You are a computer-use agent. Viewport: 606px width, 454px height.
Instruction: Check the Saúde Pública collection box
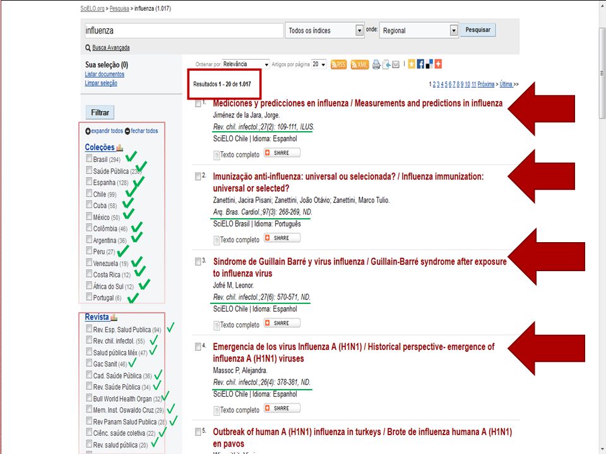pyautogui.click(x=89, y=170)
